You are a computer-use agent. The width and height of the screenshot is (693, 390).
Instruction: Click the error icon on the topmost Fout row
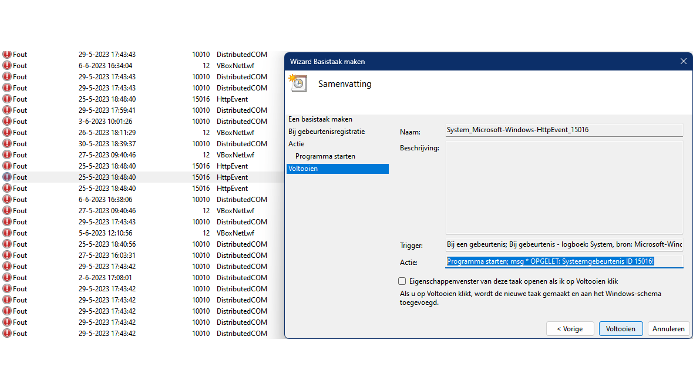[7, 54]
